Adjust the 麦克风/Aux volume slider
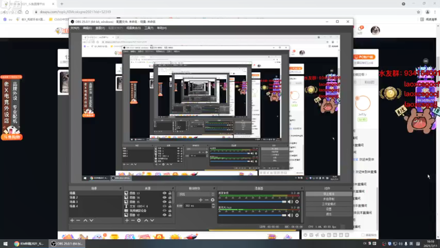This screenshot has width=440, height=248. (252, 215)
